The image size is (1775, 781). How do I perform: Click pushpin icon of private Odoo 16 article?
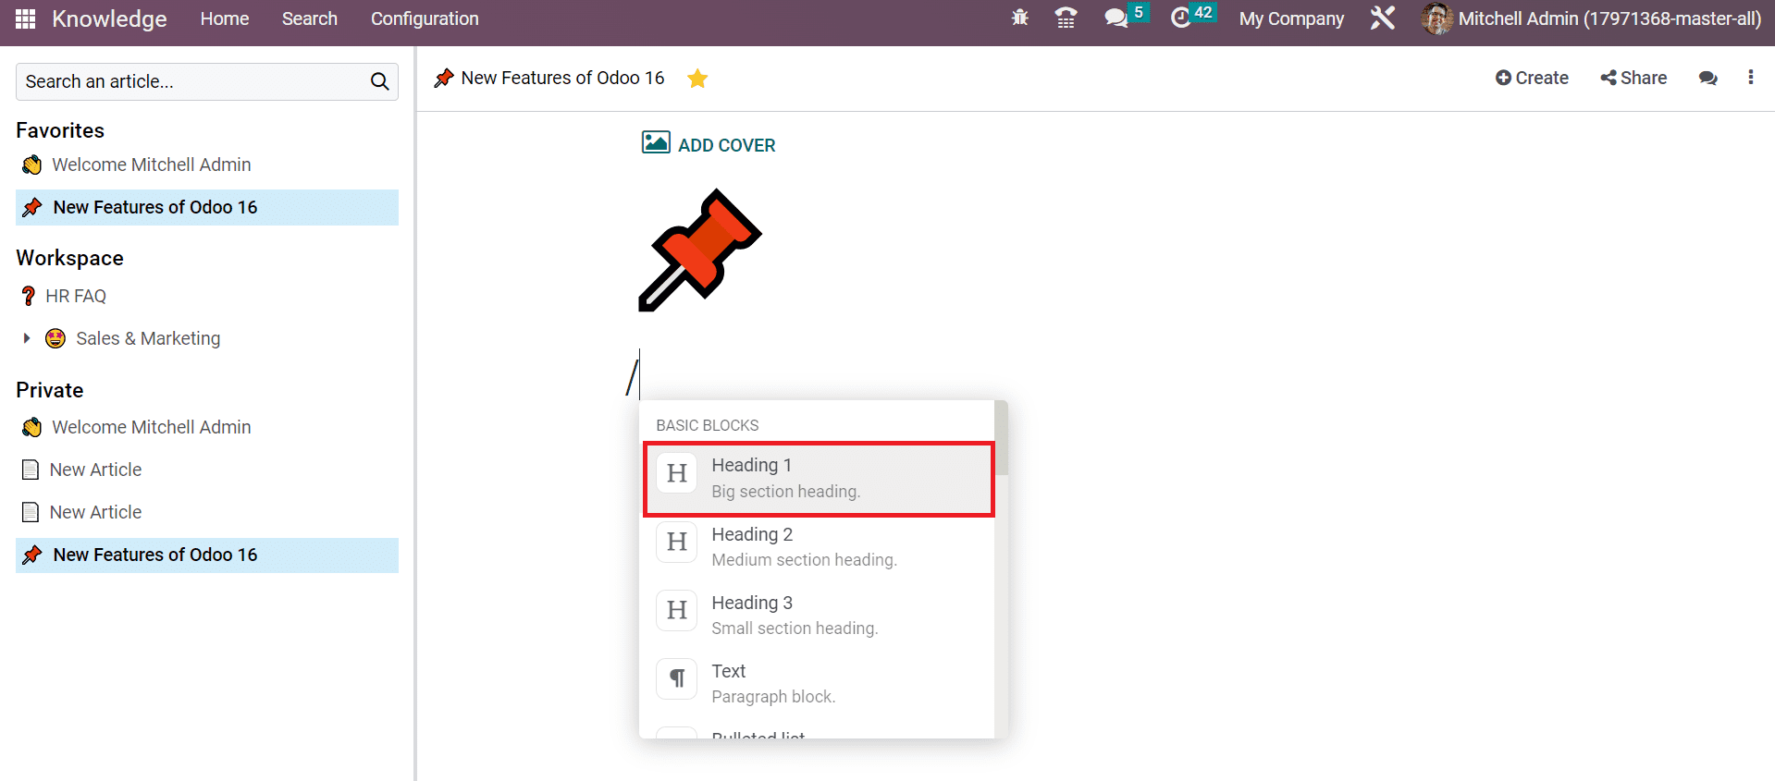click(32, 555)
